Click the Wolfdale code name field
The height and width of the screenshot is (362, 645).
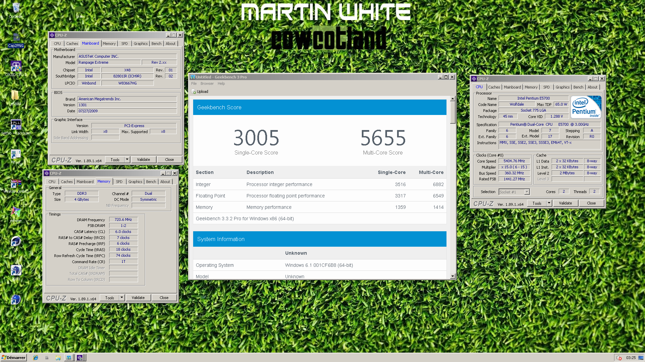517,104
